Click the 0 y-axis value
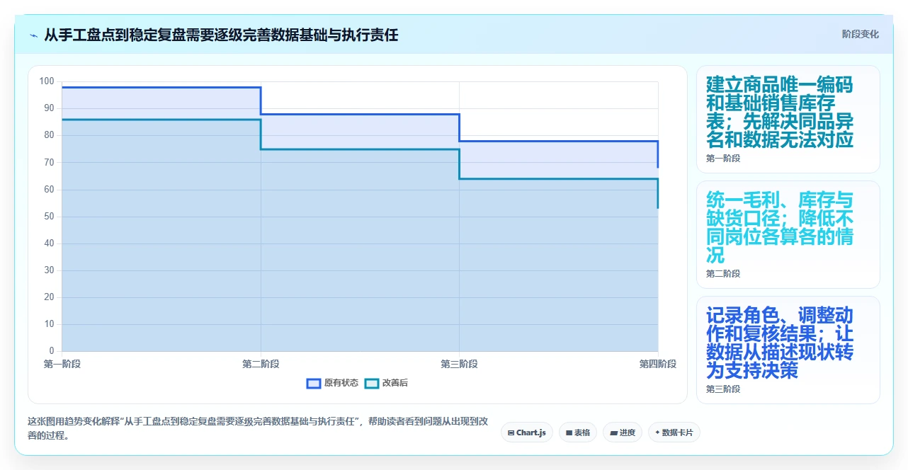 click(52, 351)
